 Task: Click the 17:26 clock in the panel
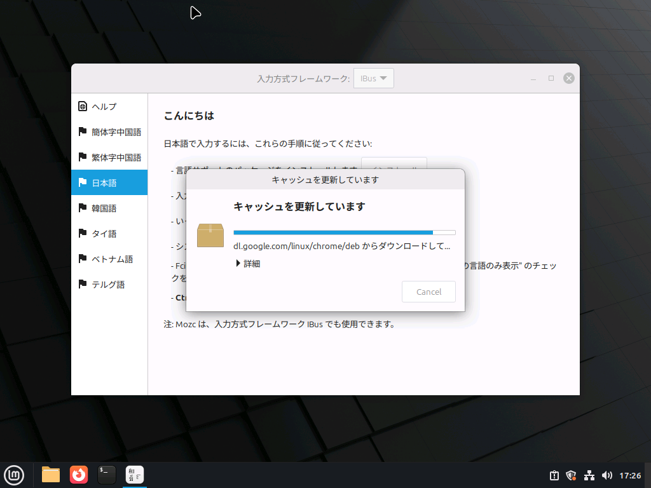click(x=630, y=475)
